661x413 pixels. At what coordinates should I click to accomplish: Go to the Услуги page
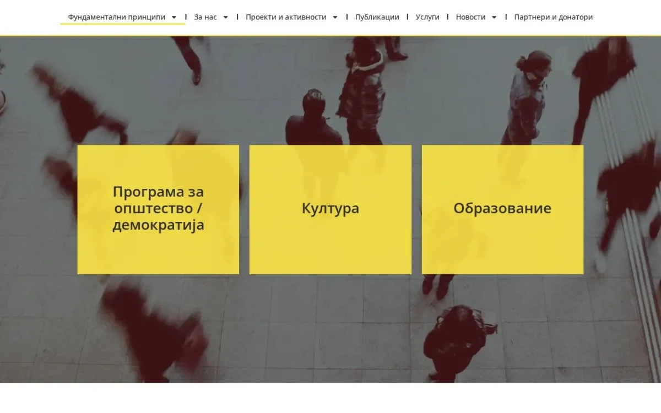[427, 17]
